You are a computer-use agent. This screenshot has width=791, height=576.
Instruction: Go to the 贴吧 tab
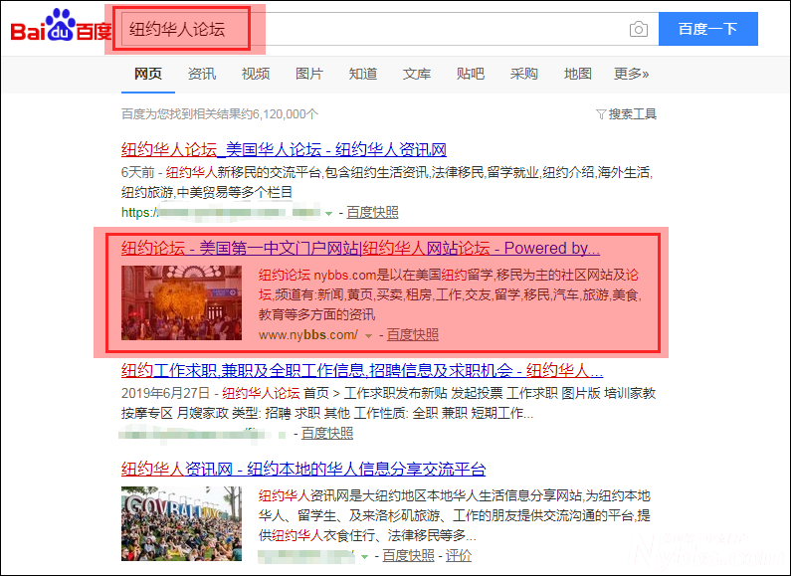pos(471,75)
